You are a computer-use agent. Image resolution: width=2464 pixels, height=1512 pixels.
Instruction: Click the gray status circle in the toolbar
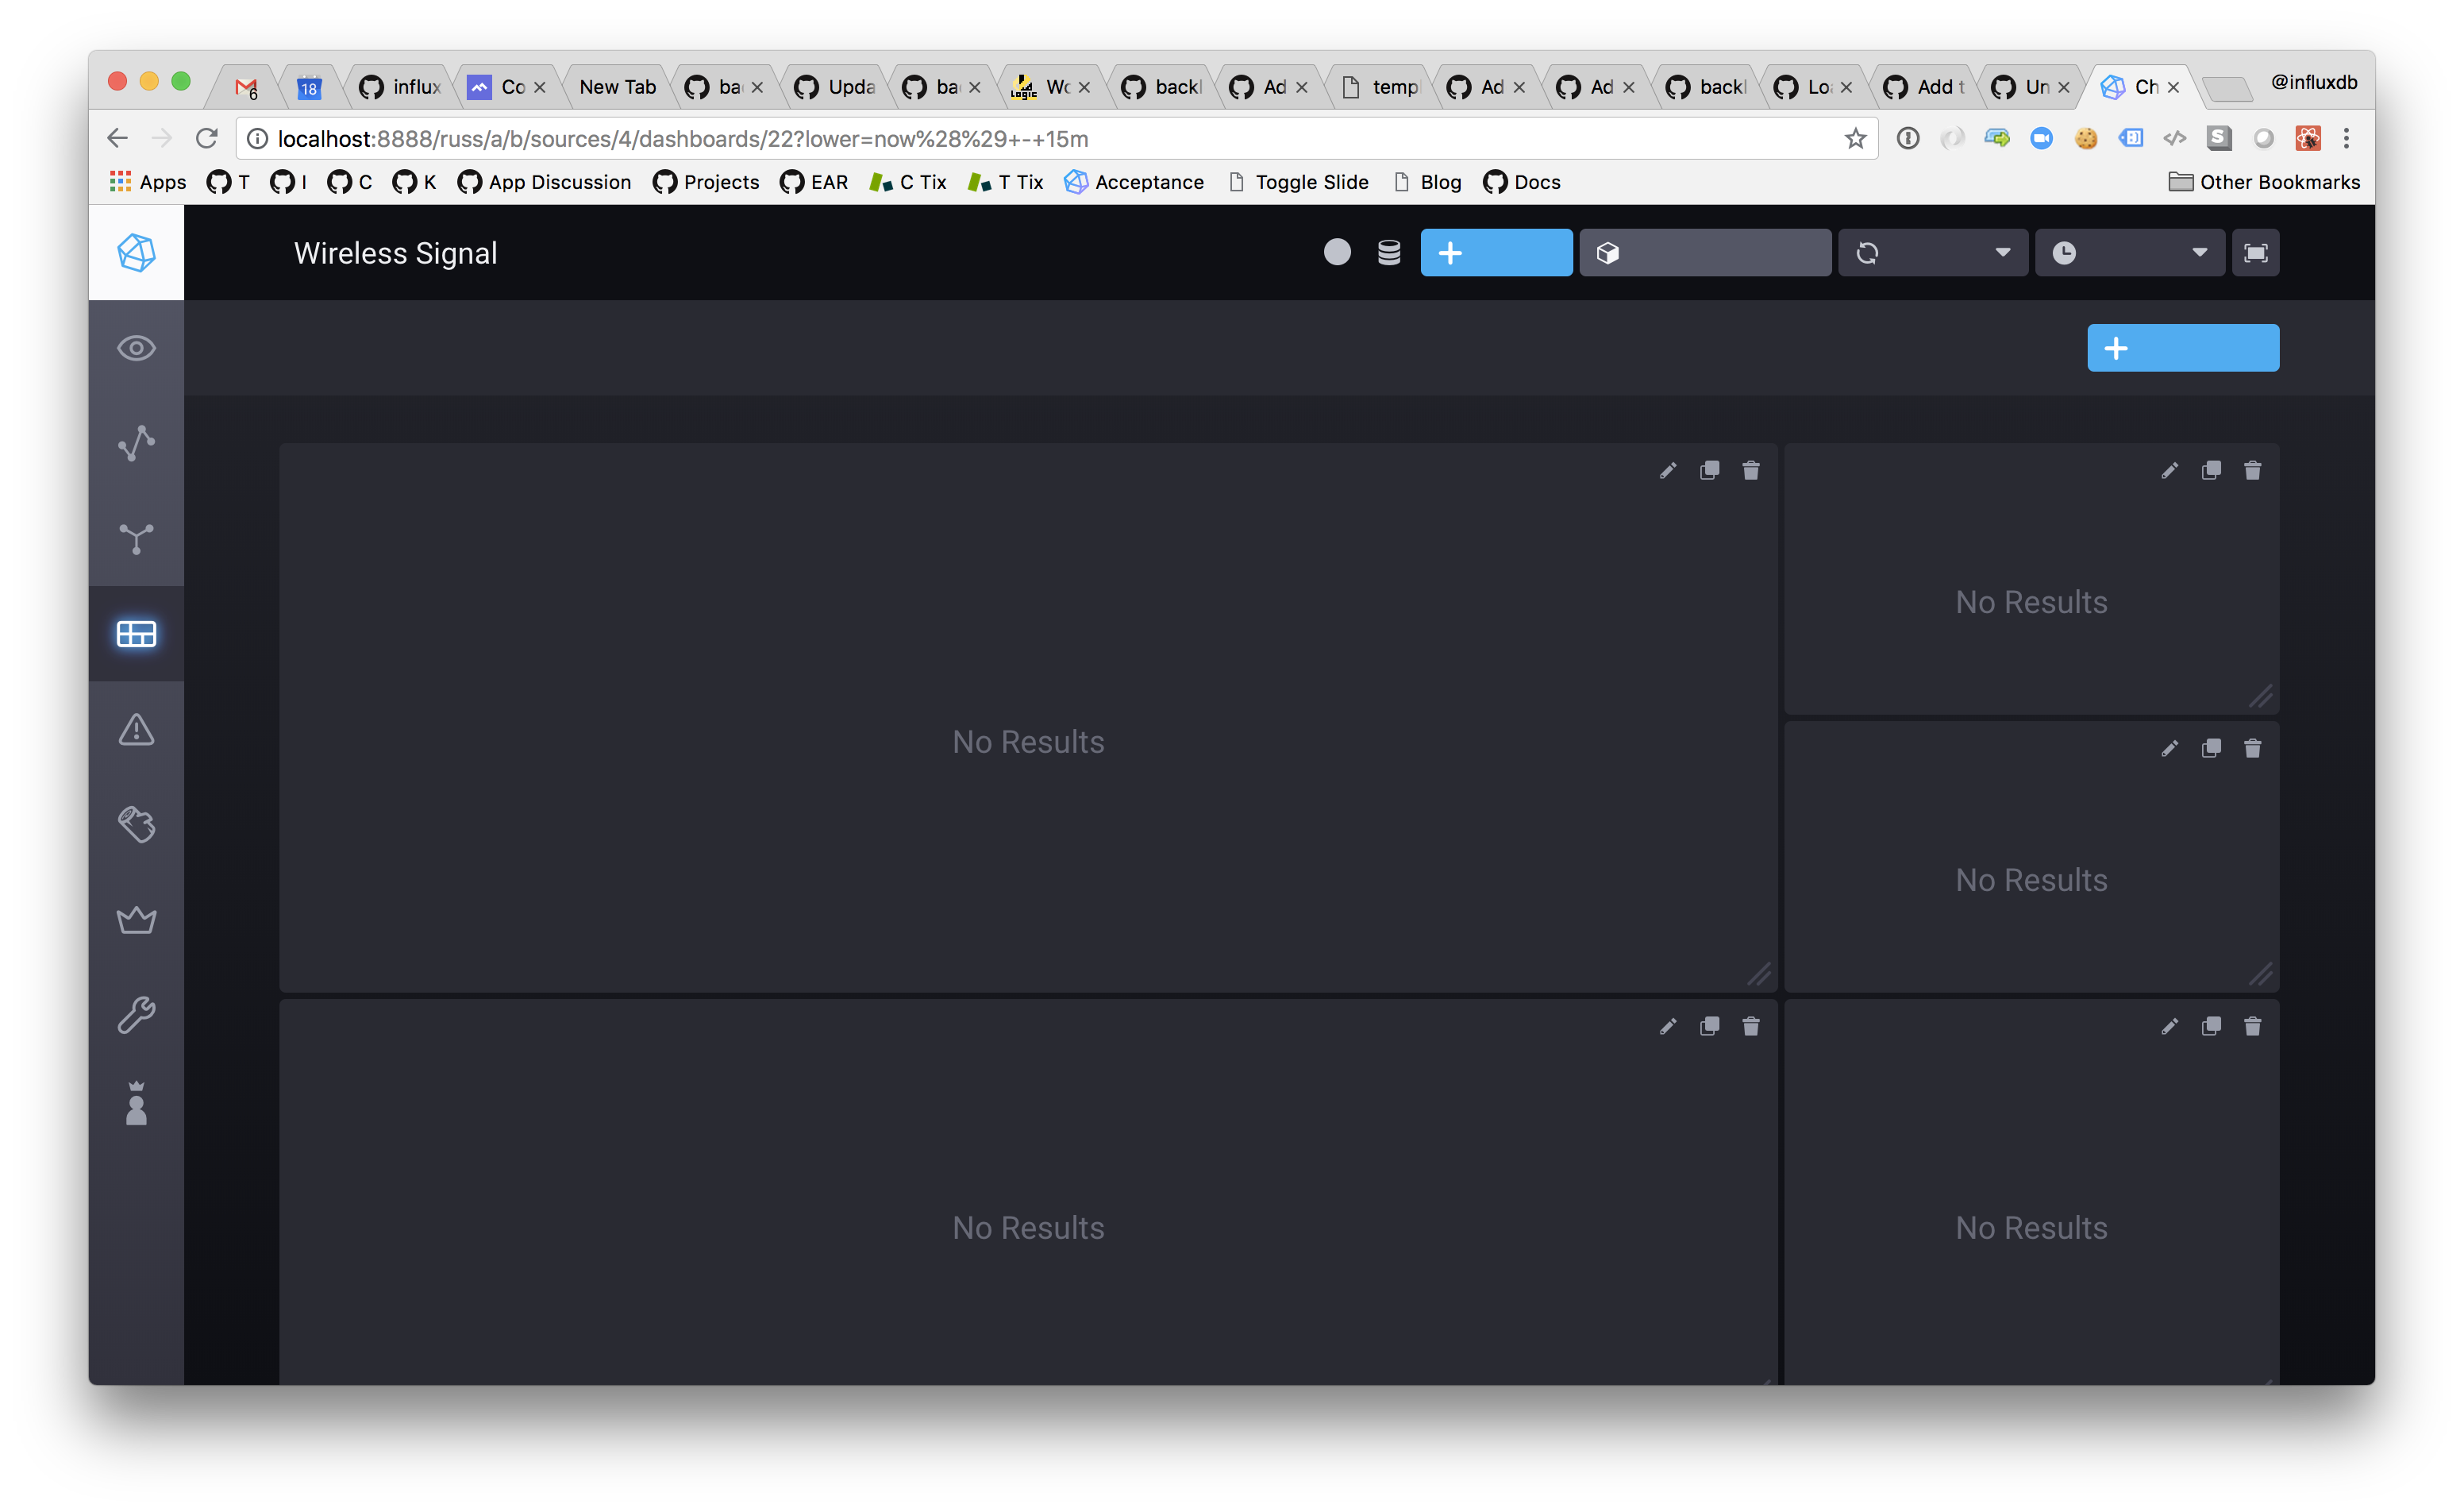coord(1337,253)
